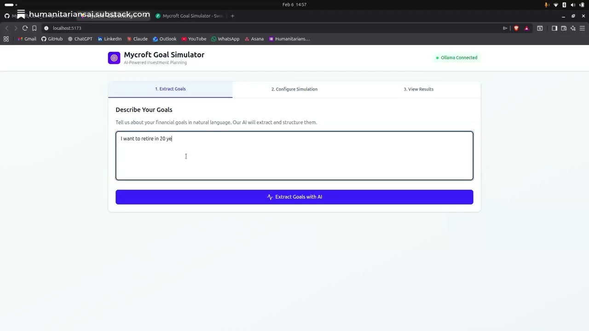Open the Activities overview pill
The width and height of the screenshot is (589, 331).
tap(11, 5)
